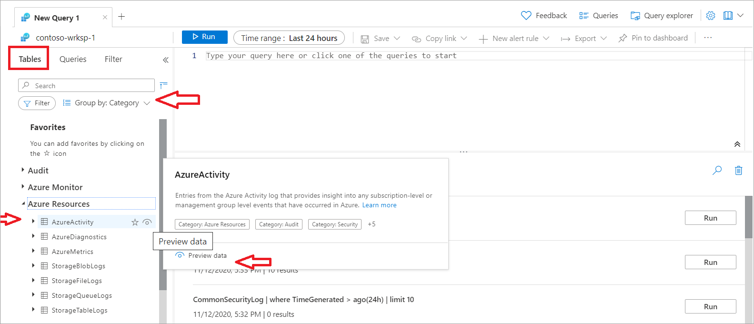
Task: Select the StorageFileLogs table
Action: (x=77, y=281)
